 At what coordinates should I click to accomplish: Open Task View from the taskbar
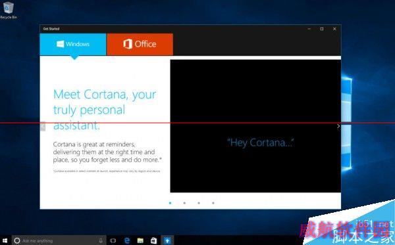tap(113, 240)
